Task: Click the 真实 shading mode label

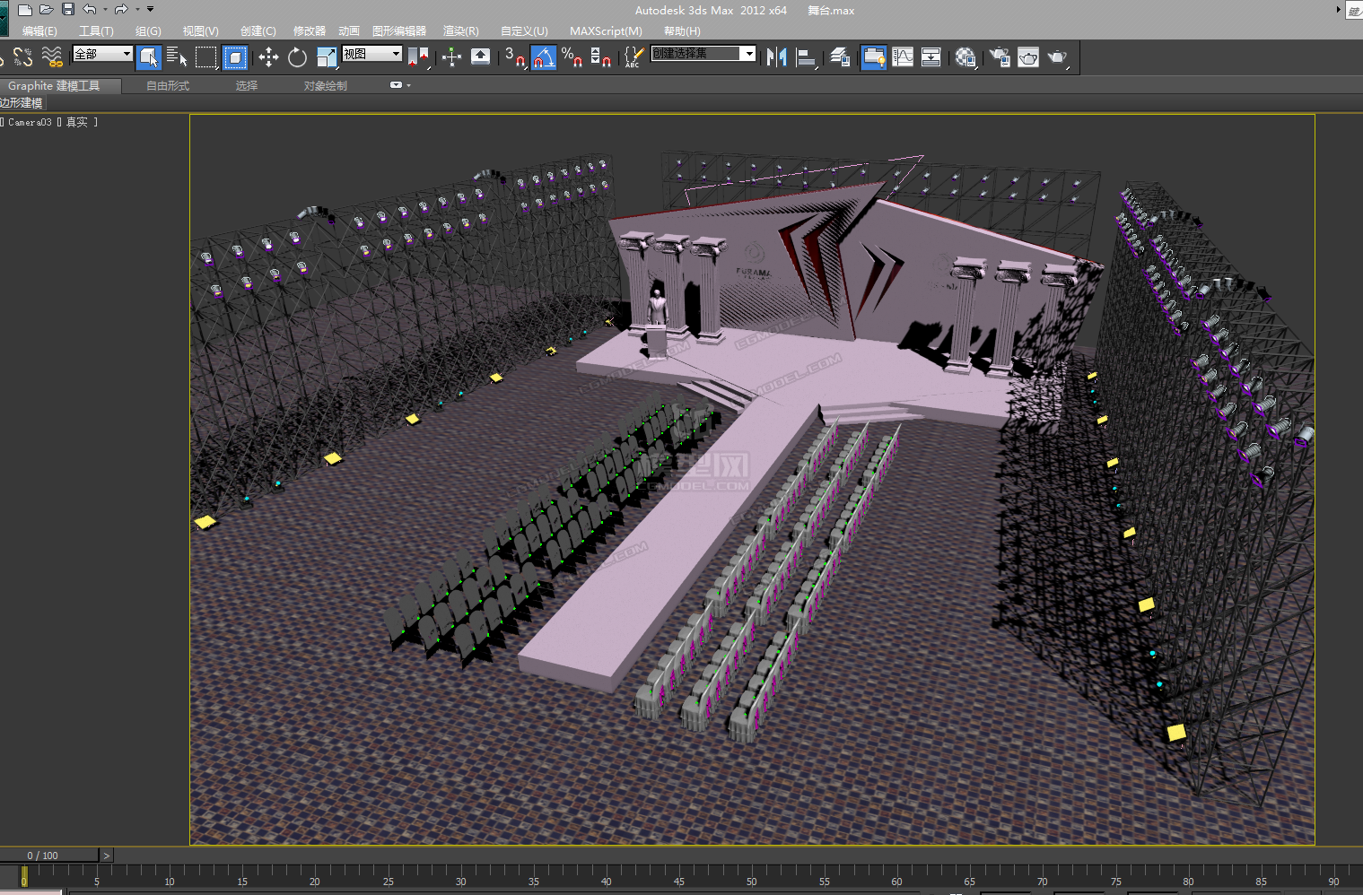Action: click(77, 123)
